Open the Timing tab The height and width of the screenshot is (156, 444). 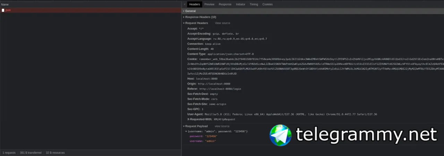pyautogui.click(x=254, y=4)
